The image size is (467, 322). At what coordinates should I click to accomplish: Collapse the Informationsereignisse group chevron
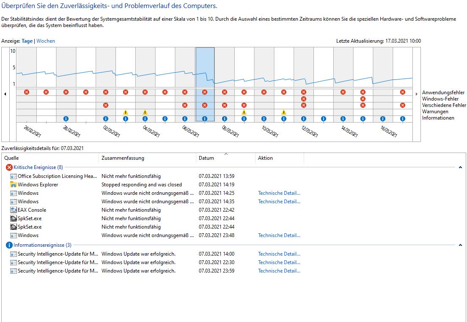pyautogui.click(x=461, y=245)
